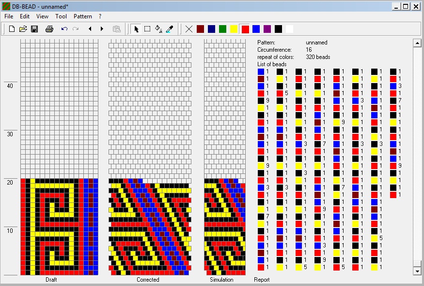Click the row ruler marker "10"

(10, 230)
